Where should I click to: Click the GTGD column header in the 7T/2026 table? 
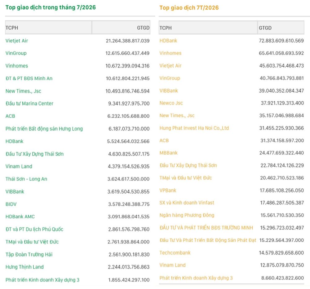point(281,28)
